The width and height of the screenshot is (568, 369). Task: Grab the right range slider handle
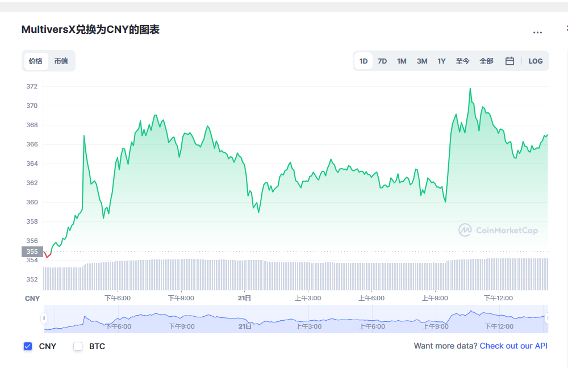click(548, 318)
